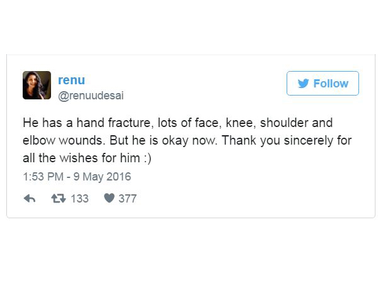This screenshot has width=378, height=283.
Task: Click the Twitter bird icon on Follow
Action: click(302, 84)
